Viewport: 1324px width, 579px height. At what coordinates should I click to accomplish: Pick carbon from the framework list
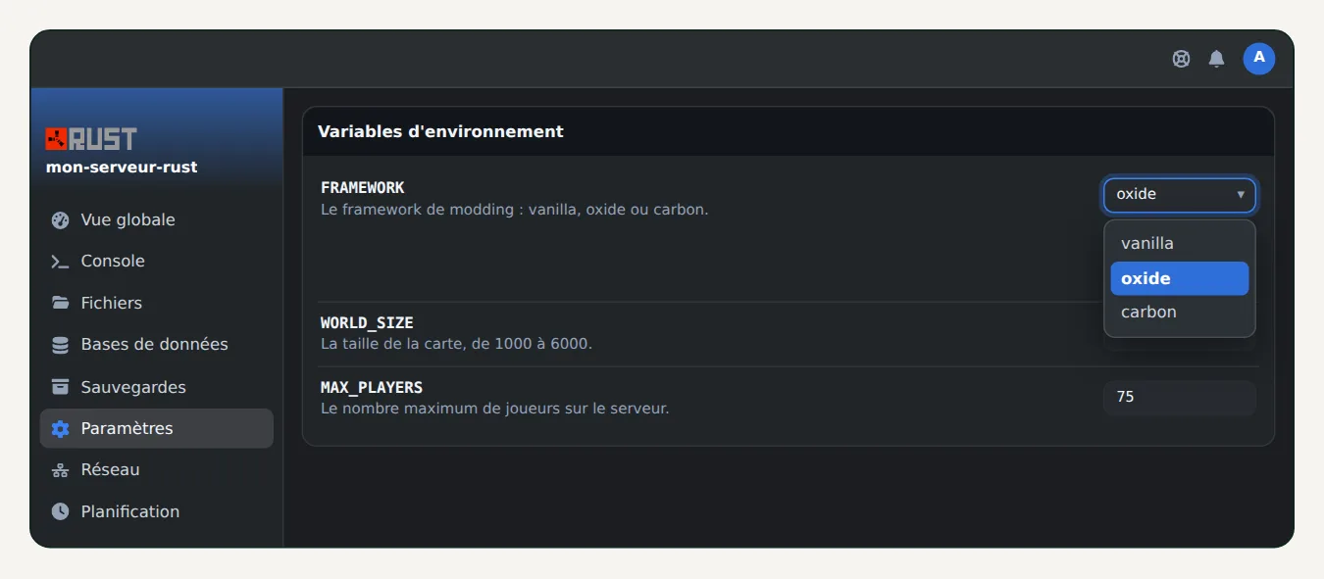tap(1180, 313)
